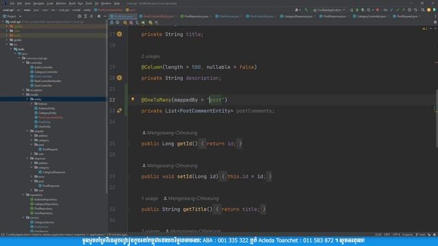Click the fold toggle on line 25
The image size is (438, 246).
coord(128,143)
